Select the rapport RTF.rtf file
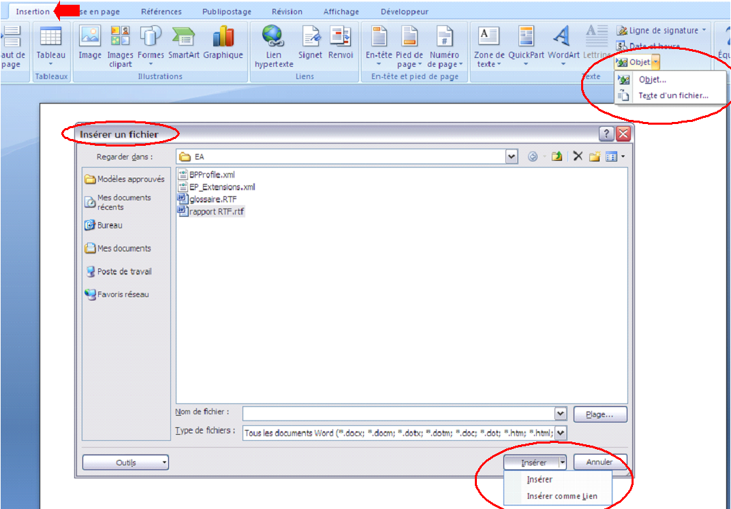The height and width of the screenshot is (509, 731). (x=216, y=212)
